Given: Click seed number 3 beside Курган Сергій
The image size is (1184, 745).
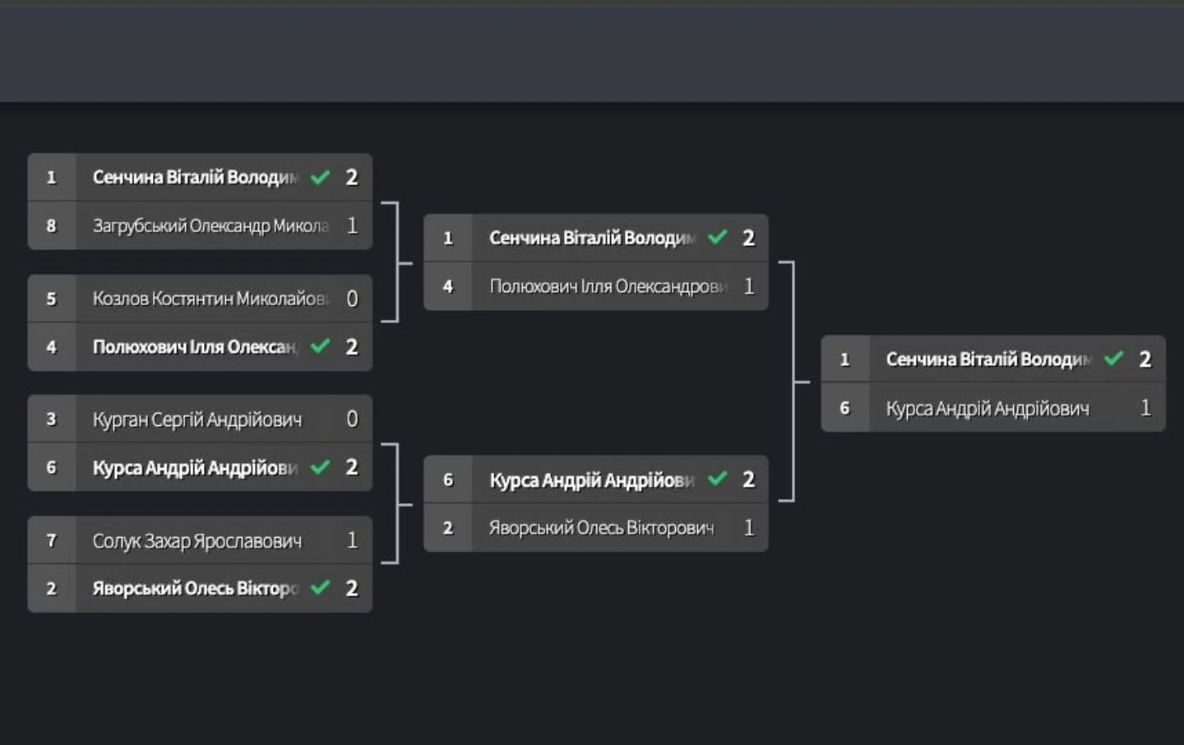Looking at the screenshot, I should click(x=52, y=419).
